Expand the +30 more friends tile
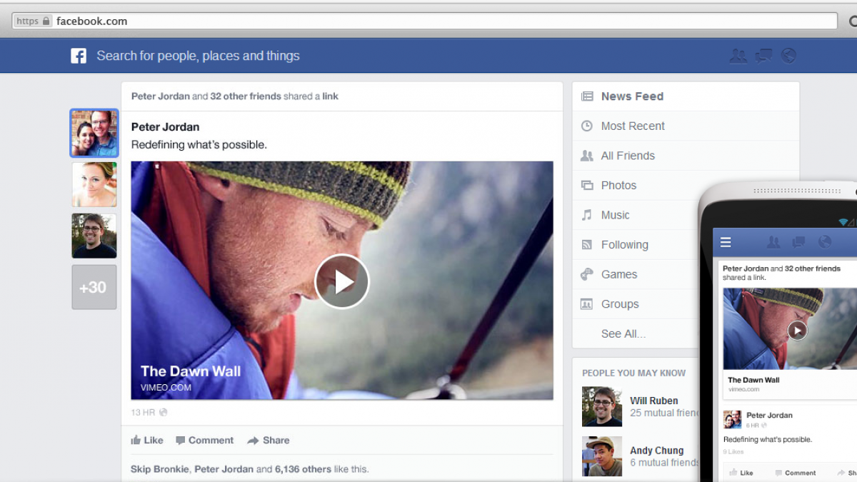 click(94, 287)
